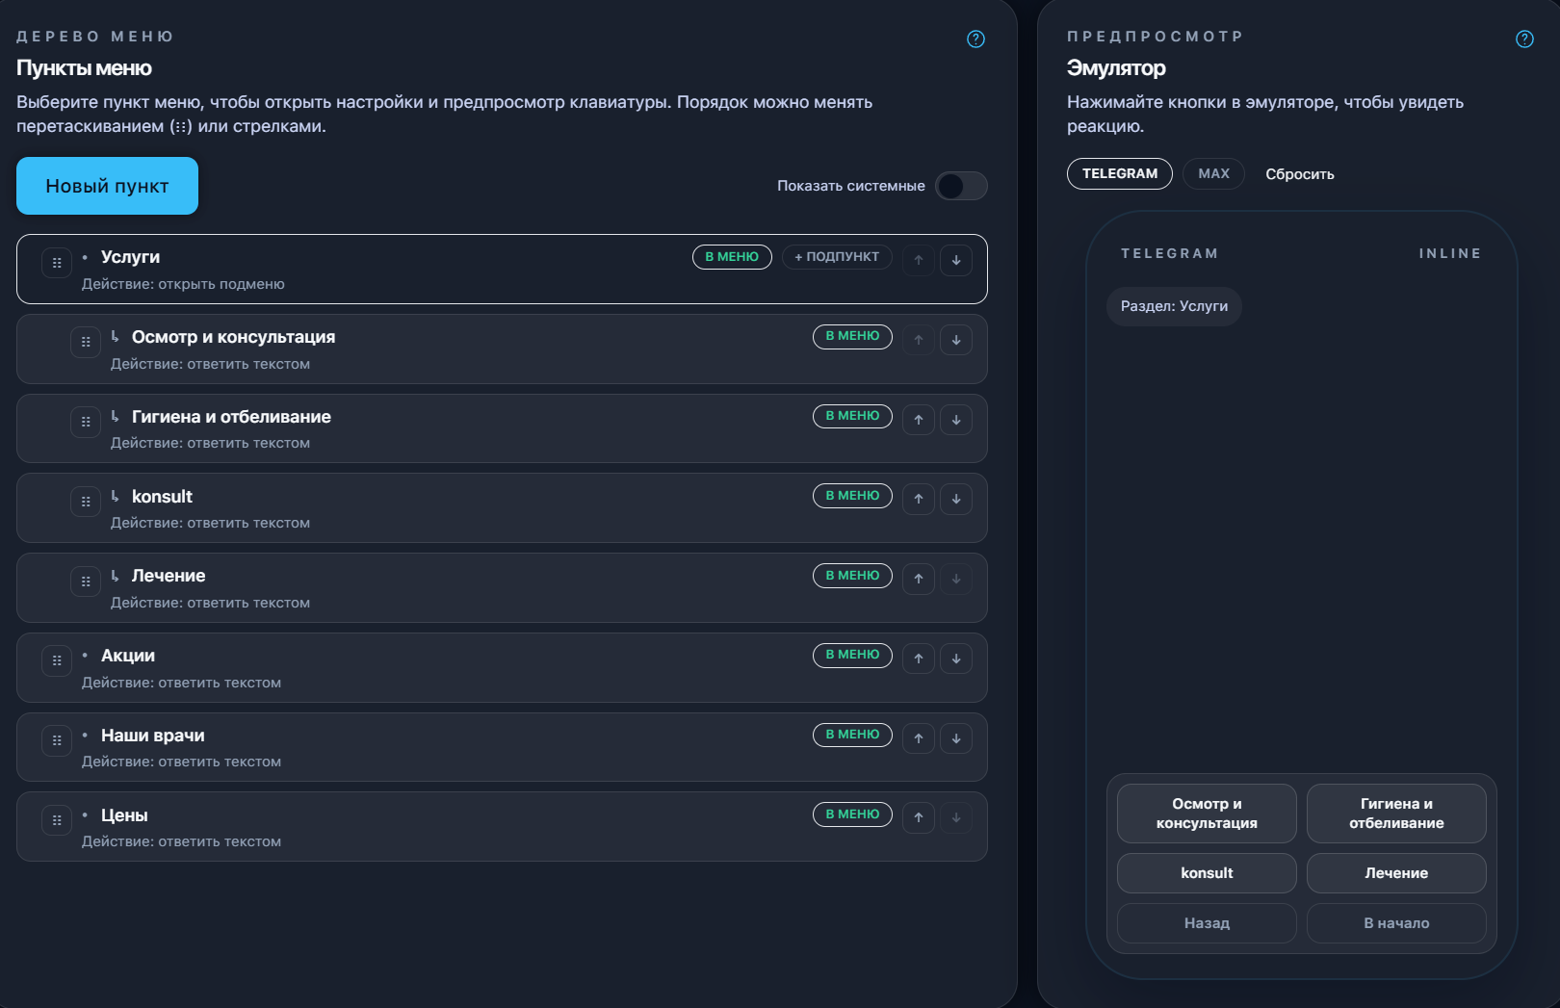1560x1008 pixels.
Task: Click the up arrow for Цены
Action: [919, 817]
